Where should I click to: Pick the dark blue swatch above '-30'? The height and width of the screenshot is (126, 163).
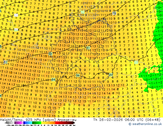24,123
